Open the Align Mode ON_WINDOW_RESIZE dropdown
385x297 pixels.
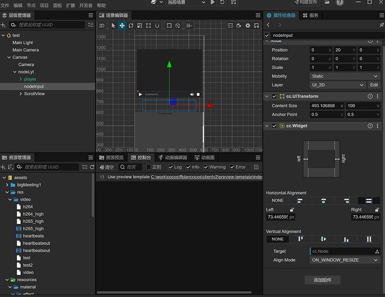344,260
